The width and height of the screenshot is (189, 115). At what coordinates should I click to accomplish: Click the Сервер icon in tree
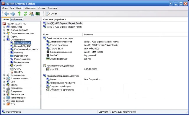tap(8, 37)
